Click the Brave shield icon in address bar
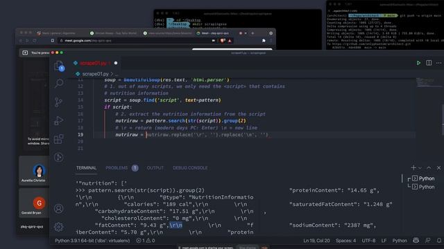Image resolution: width=444 pixels, height=249 pixels. [222, 41]
